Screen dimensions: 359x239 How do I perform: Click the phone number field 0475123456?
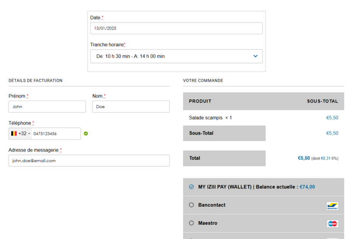tap(56, 134)
